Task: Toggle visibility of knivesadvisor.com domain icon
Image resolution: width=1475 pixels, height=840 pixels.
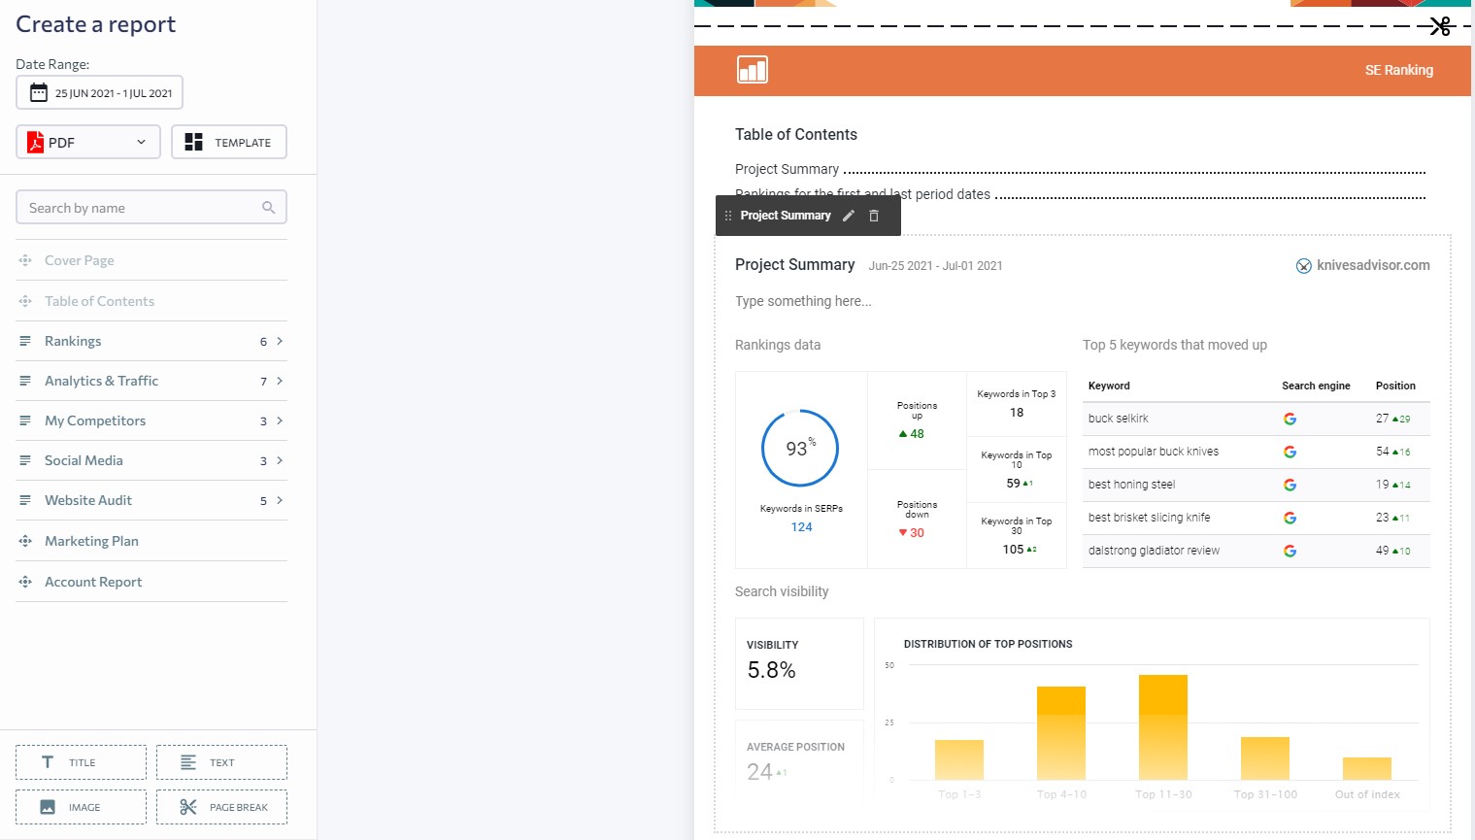Action: 1303,265
